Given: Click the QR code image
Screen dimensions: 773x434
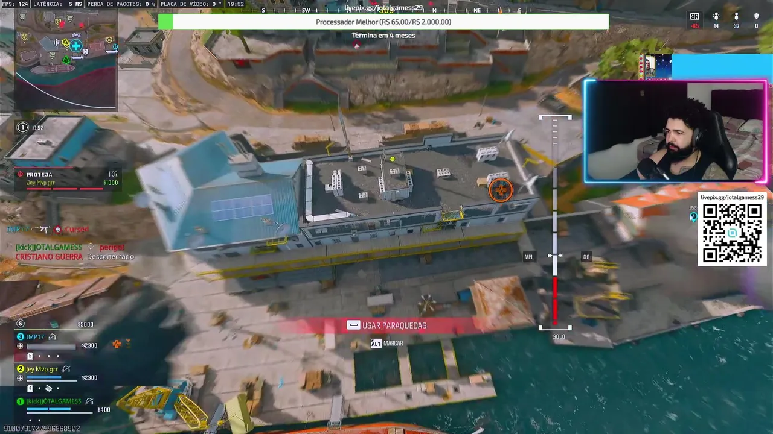Looking at the screenshot, I should (732, 233).
